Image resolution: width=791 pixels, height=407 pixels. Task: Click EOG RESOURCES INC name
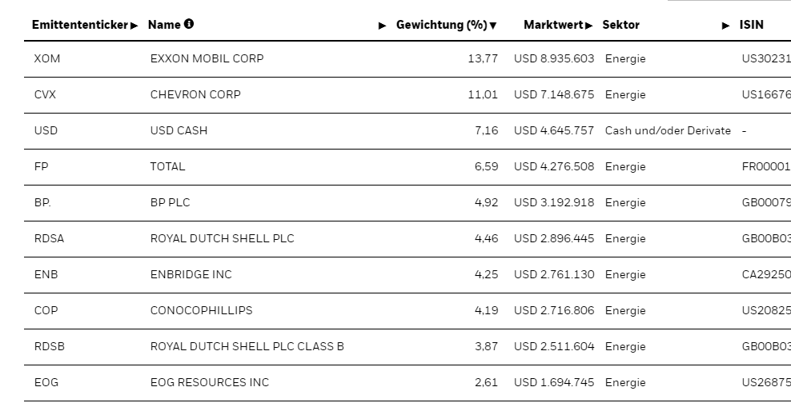coord(210,382)
